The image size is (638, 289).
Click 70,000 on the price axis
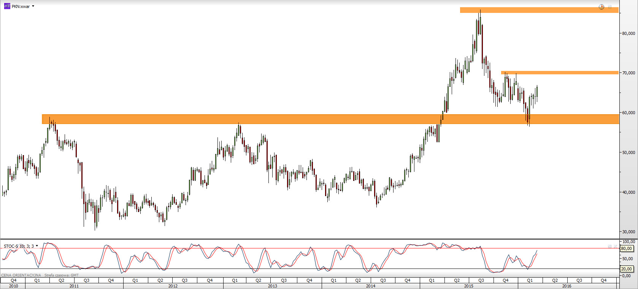point(628,73)
